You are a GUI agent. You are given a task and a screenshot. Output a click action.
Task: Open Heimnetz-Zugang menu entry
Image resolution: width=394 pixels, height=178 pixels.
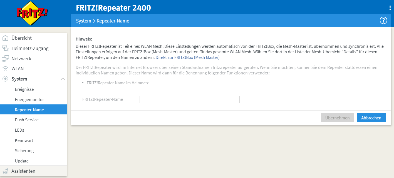pos(33,48)
